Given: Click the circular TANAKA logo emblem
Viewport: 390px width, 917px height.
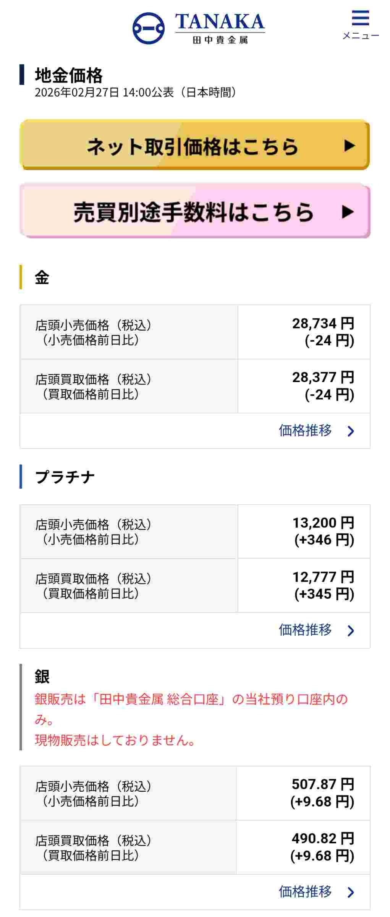Looking at the screenshot, I should (149, 28).
